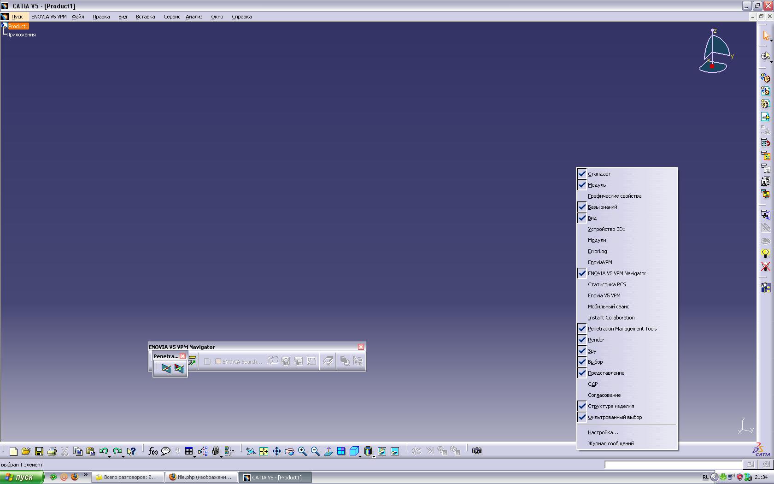Open the Redo history dropdown arrow
774x484 pixels.
pos(123,456)
